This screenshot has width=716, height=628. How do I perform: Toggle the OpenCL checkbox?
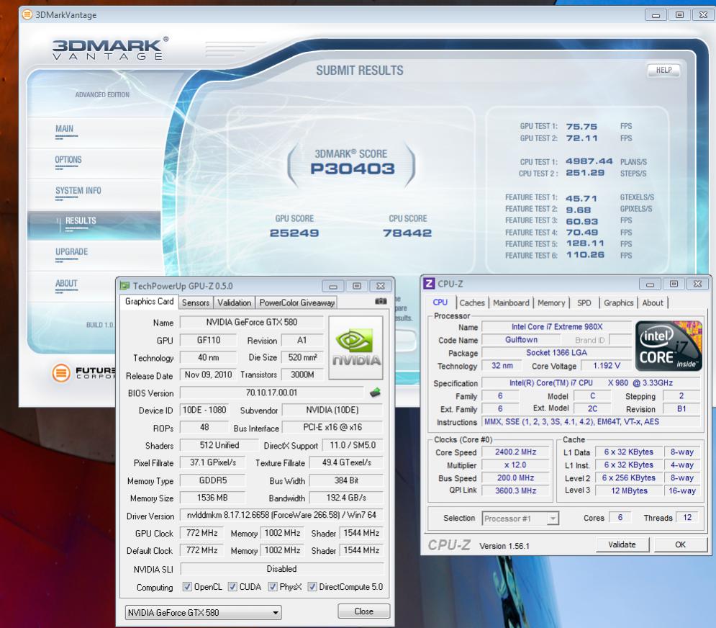point(187,586)
